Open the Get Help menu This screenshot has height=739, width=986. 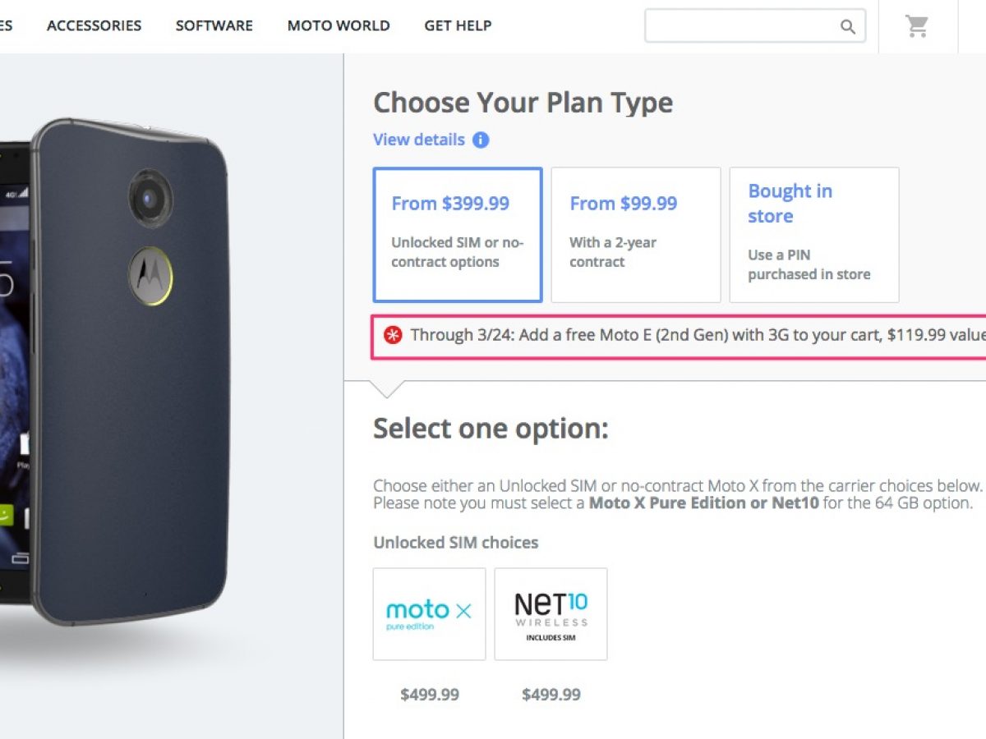pos(458,25)
